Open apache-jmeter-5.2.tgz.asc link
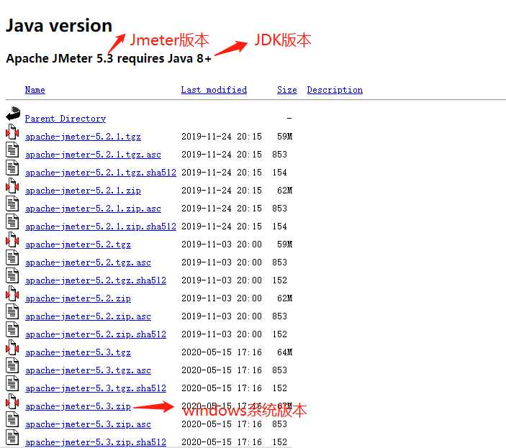Screen dimensions: 506x448 point(88,262)
